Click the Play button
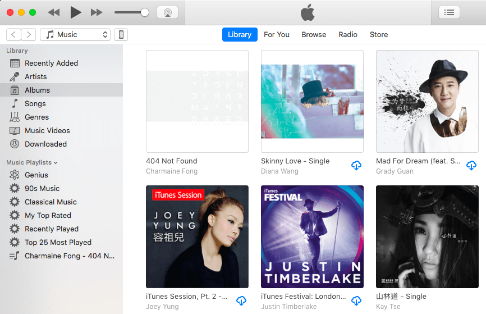Image resolution: width=486 pixels, height=314 pixels. click(x=76, y=12)
